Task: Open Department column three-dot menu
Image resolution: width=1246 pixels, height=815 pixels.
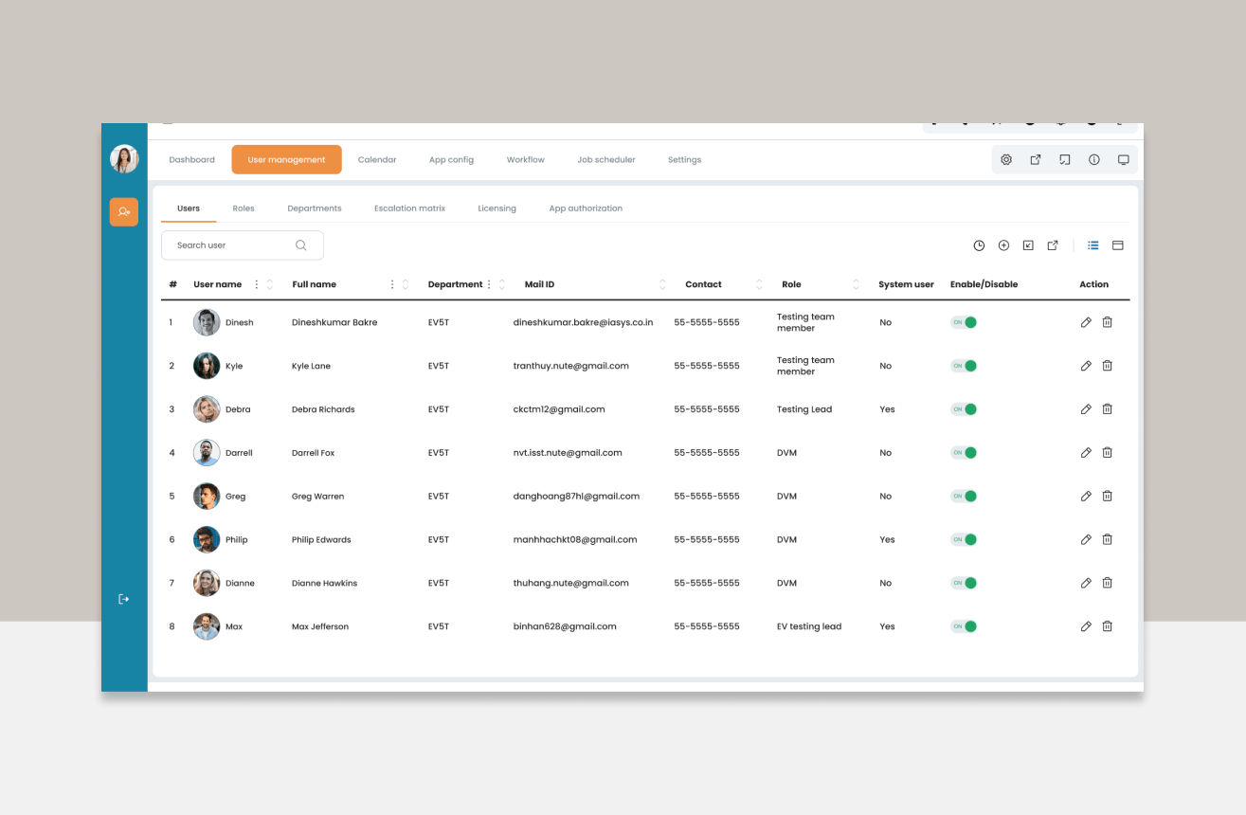Action: pos(489,284)
